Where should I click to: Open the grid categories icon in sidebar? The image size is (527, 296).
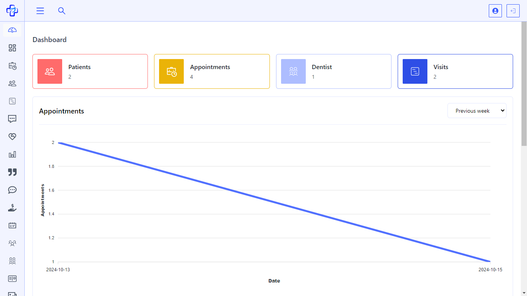(12, 48)
